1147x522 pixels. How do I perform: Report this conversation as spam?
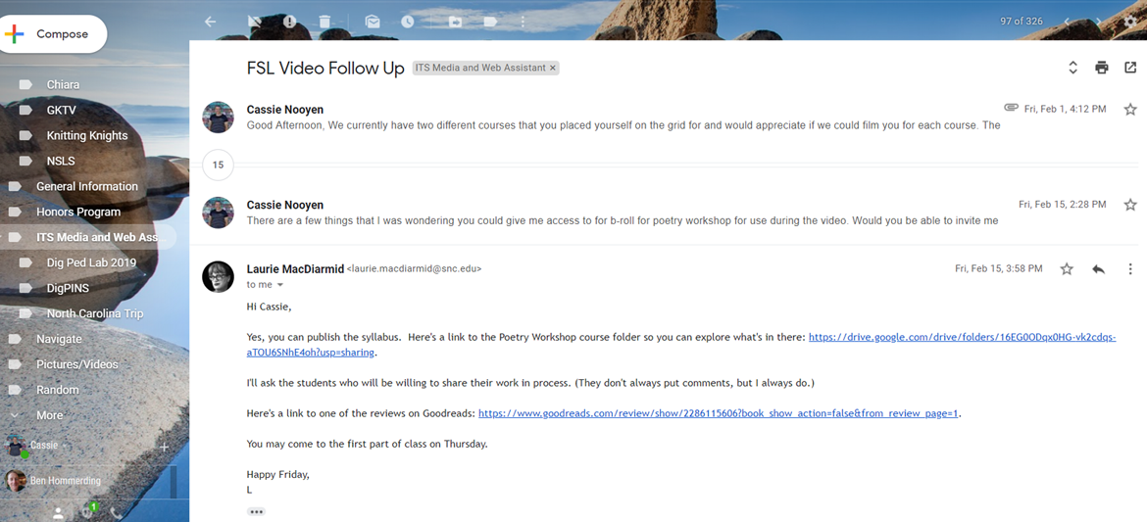point(290,22)
